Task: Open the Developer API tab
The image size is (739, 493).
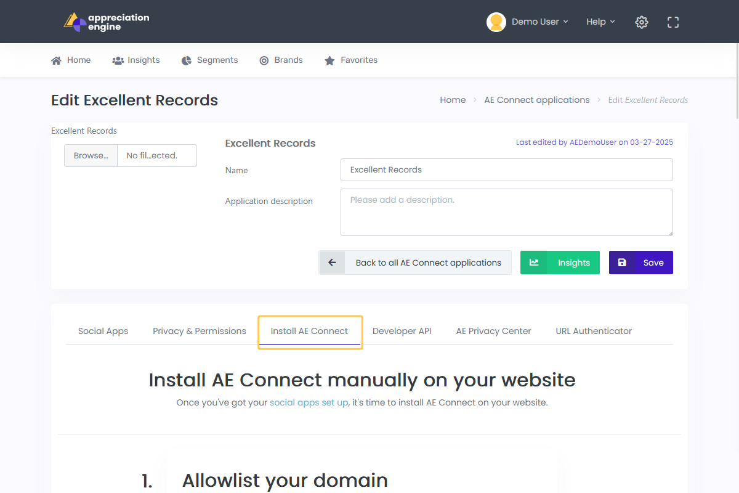Action: pos(402,331)
